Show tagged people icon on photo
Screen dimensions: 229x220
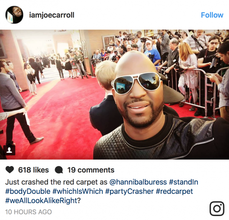[9, 150]
